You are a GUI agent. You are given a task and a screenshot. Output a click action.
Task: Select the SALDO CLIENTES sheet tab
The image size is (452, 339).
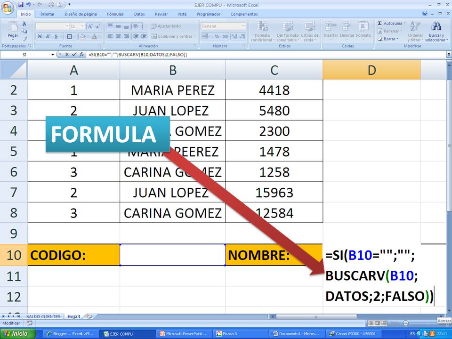point(43,316)
